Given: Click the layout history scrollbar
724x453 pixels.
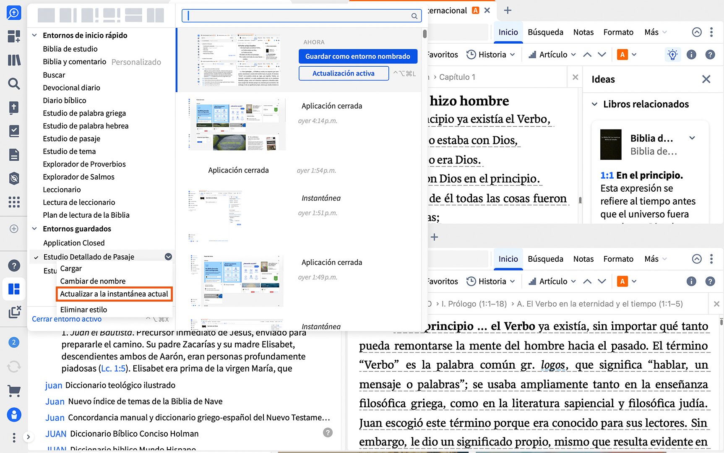Looking at the screenshot, I should click(x=425, y=34).
